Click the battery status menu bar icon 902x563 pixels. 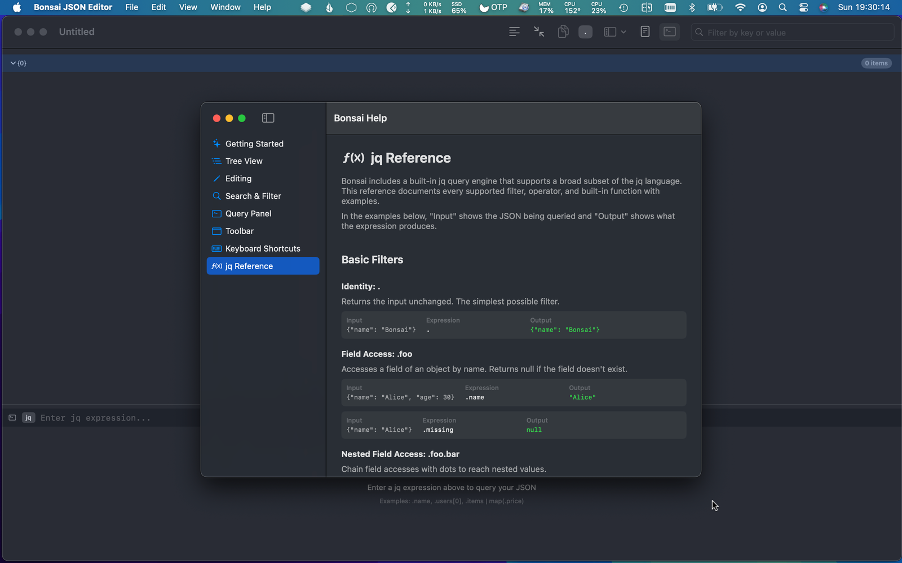point(715,7)
